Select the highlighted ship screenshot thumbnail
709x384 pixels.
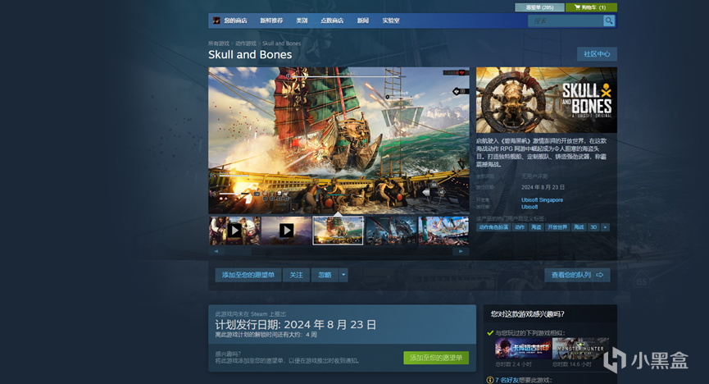pos(338,231)
